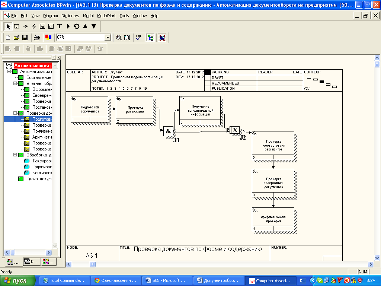The width and height of the screenshot is (381, 286).
Task: Select the Постанов tree item
Action: click(42, 107)
